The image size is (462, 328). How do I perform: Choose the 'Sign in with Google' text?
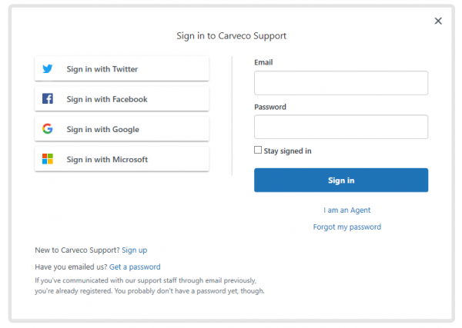click(102, 129)
